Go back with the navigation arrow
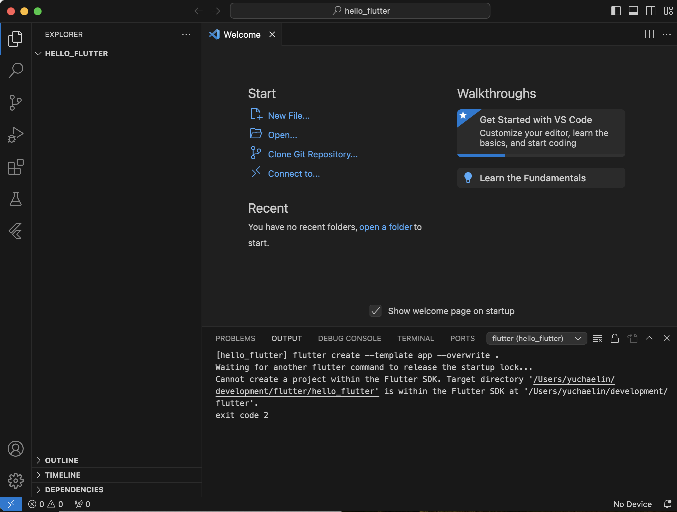The height and width of the screenshot is (512, 677). 199,11
